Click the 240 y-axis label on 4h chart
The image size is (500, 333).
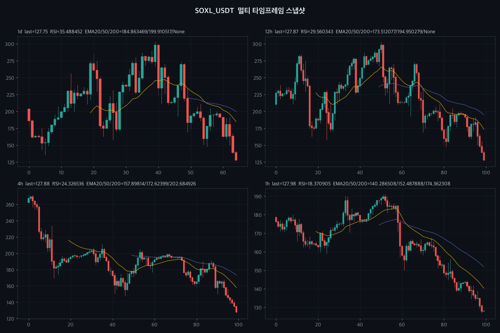(10, 221)
